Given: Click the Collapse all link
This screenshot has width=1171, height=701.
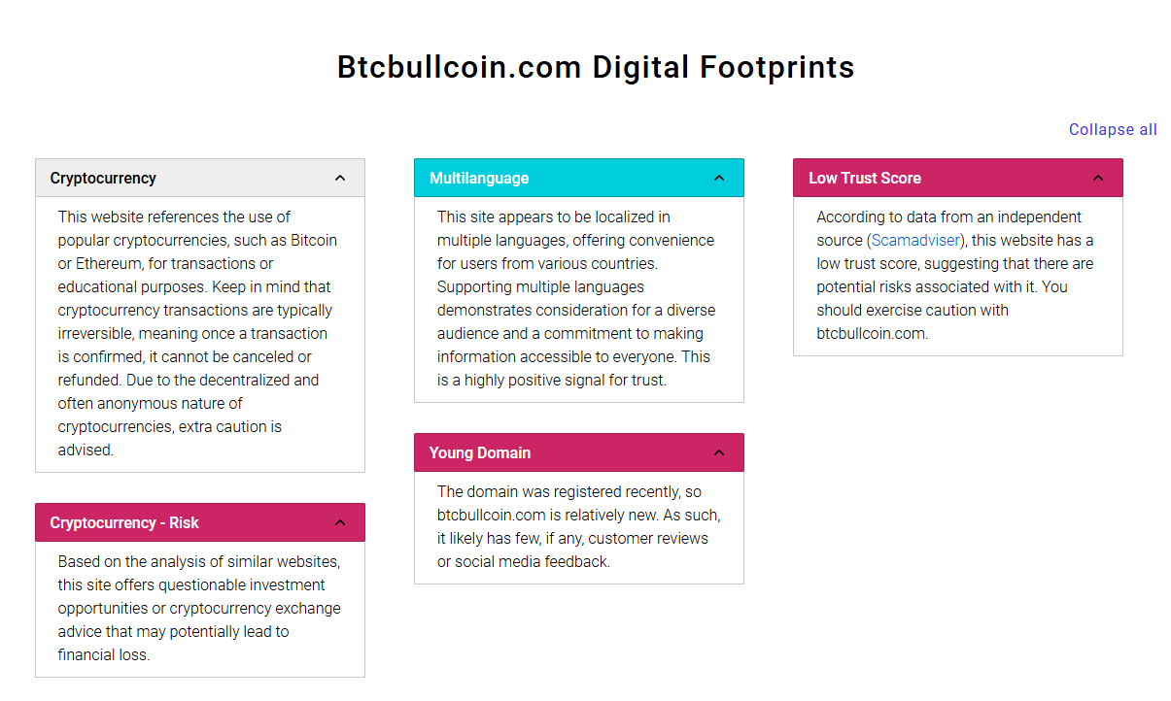Looking at the screenshot, I should coord(1112,129).
